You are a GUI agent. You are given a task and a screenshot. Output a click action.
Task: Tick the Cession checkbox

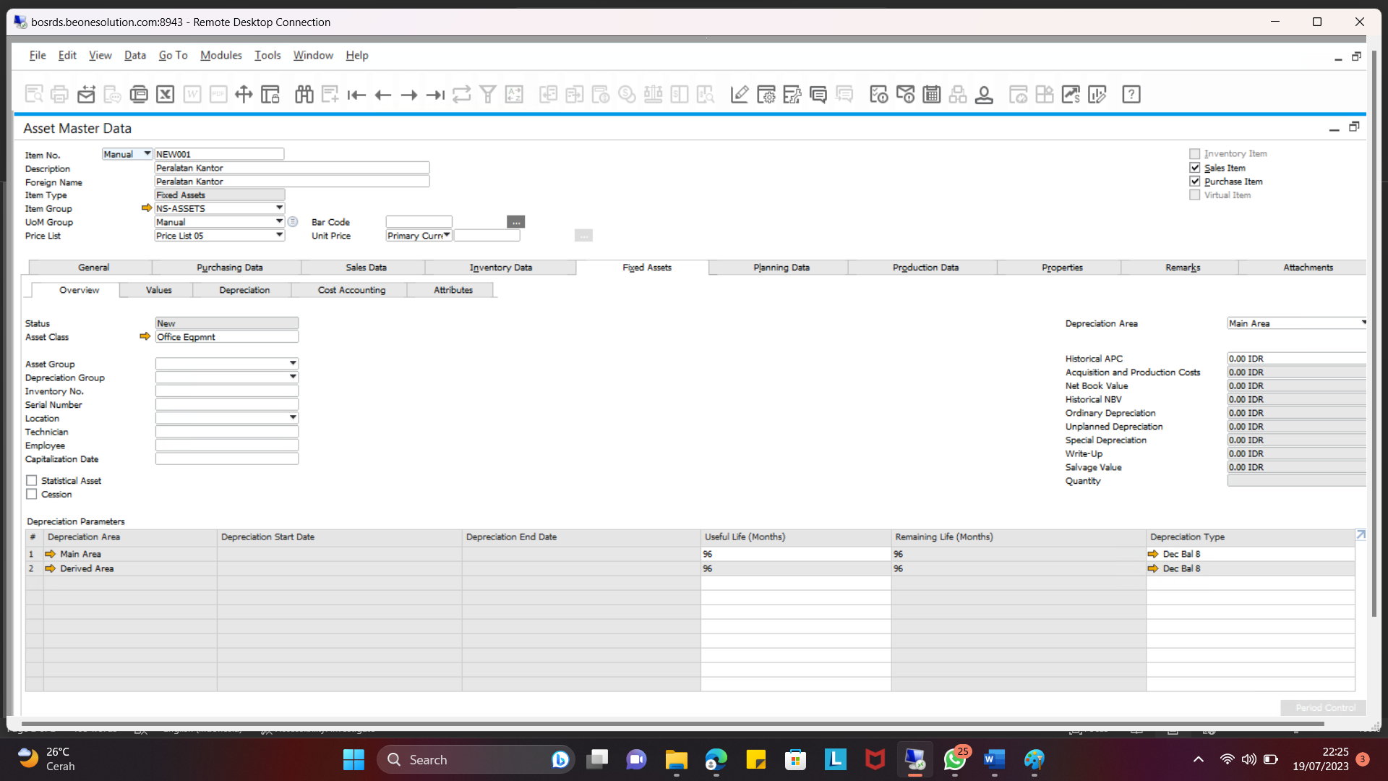click(32, 495)
